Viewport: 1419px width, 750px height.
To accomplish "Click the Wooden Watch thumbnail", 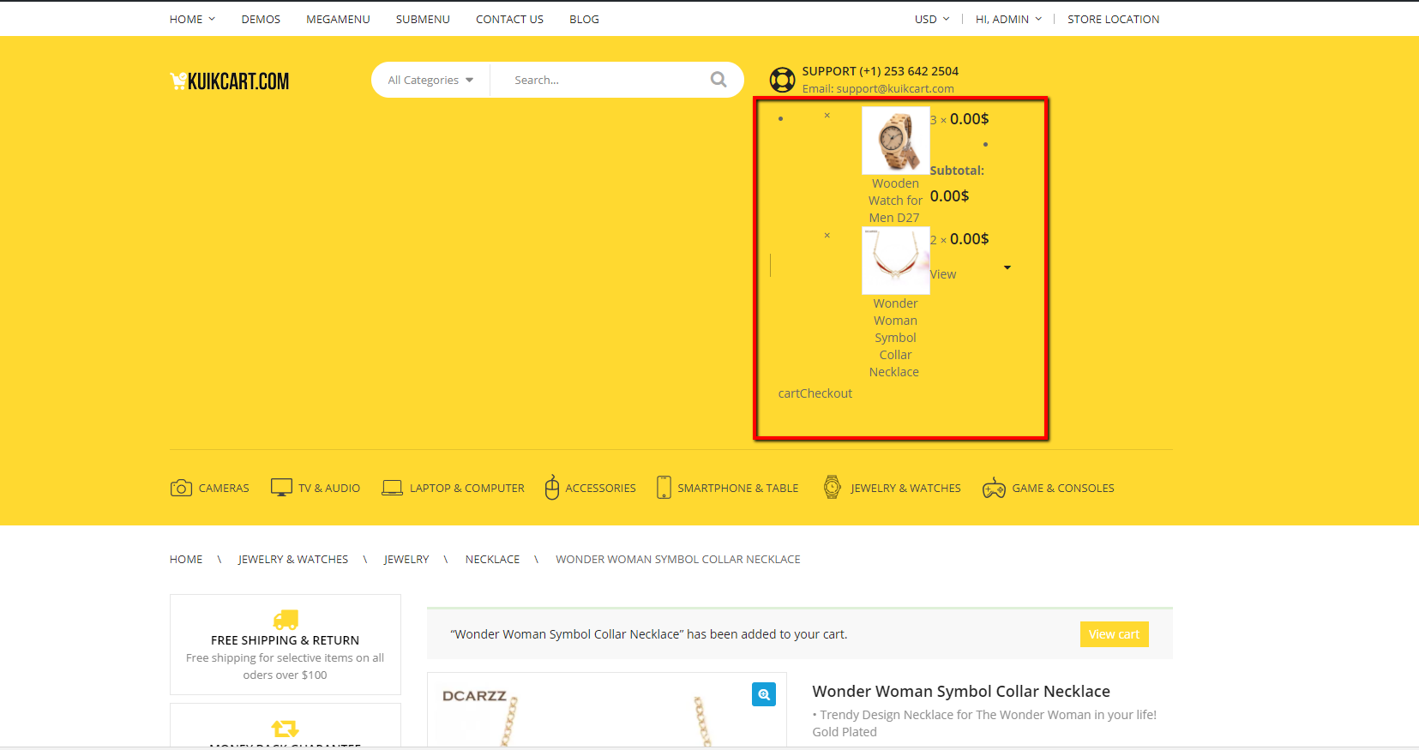I will (x=895, y=141).
